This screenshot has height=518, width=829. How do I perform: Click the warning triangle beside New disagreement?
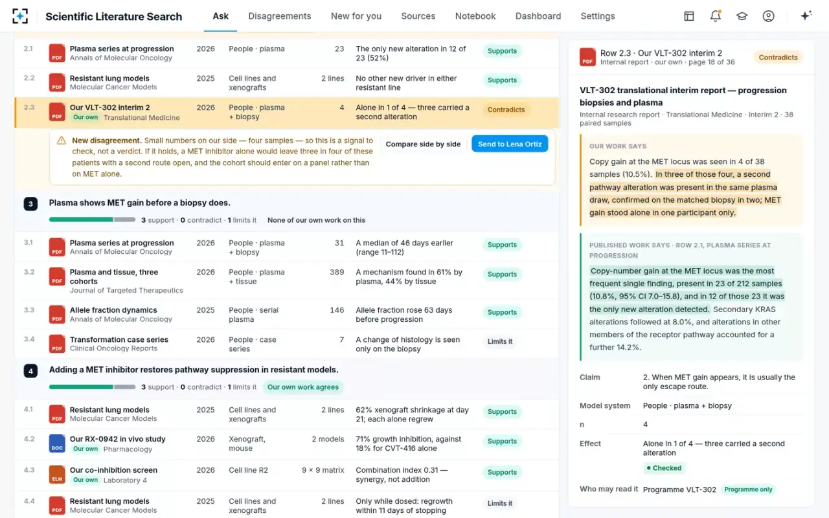coord(62,141)
